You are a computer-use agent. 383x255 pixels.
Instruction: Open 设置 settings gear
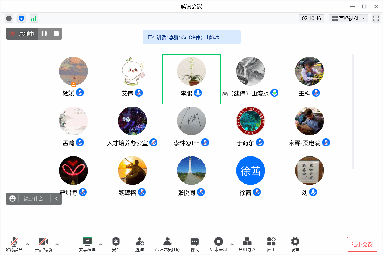[295, 244]
